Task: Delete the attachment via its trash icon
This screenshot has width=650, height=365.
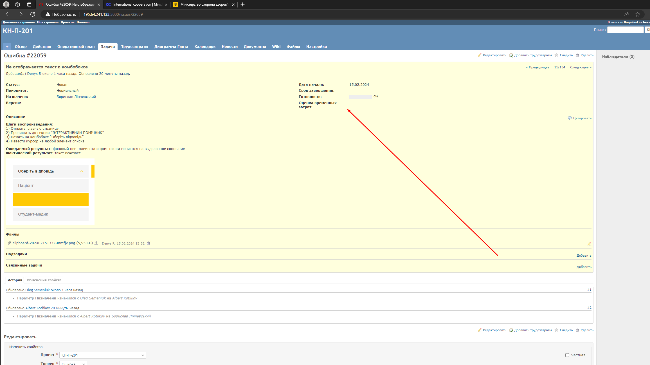Action: tap(149, 243)
